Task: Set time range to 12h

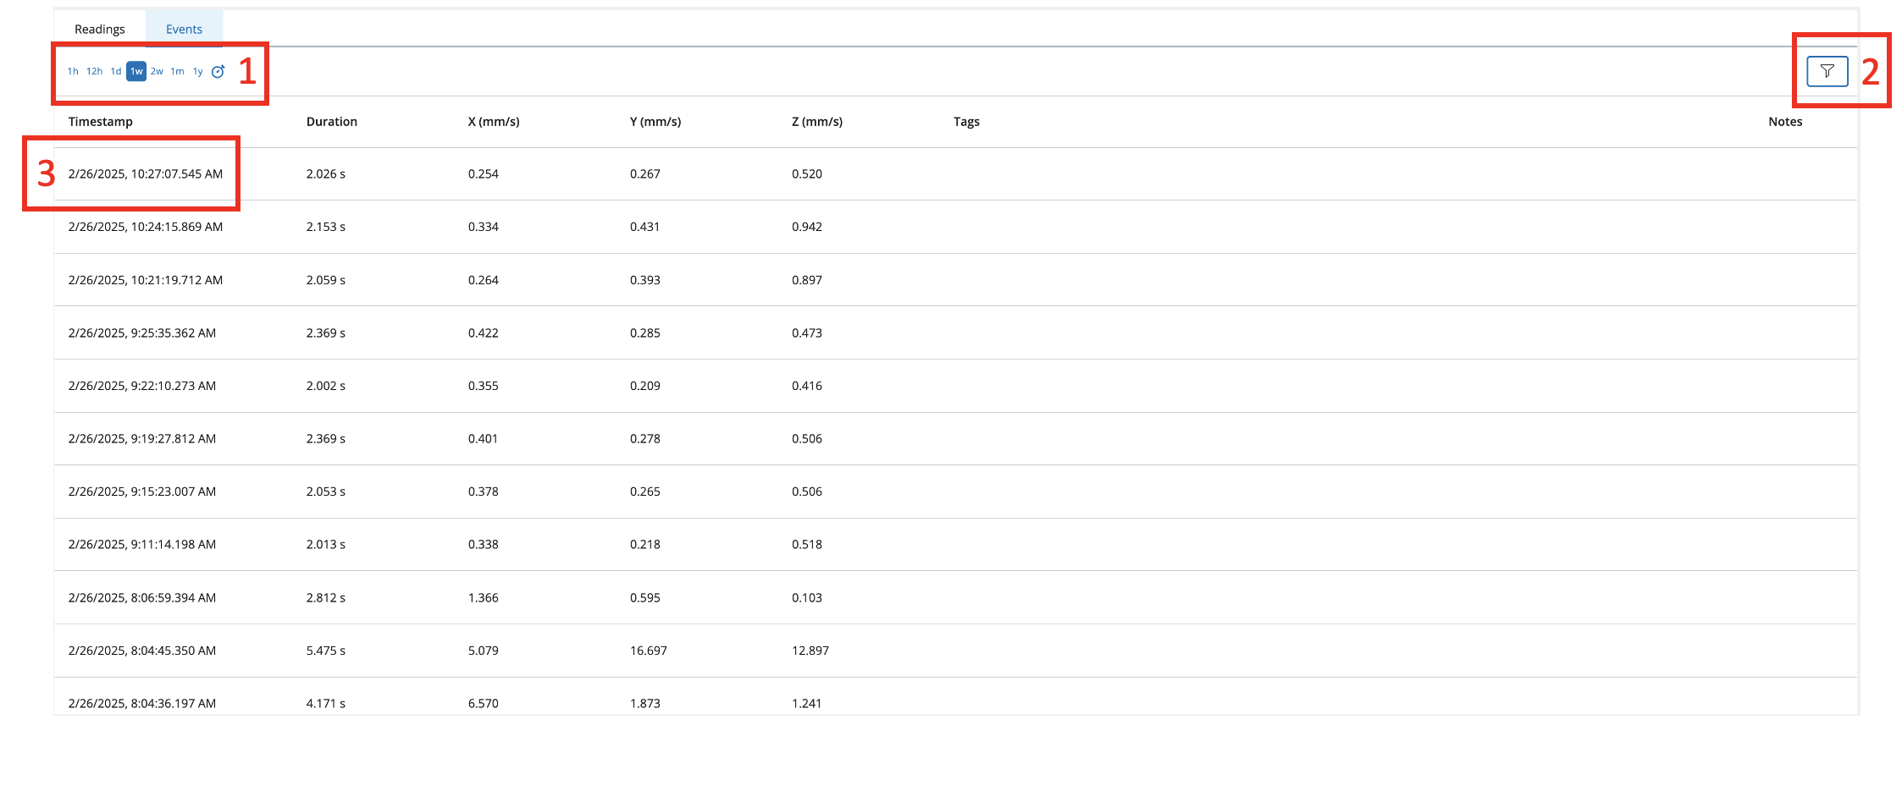Action: coord(94,72)
